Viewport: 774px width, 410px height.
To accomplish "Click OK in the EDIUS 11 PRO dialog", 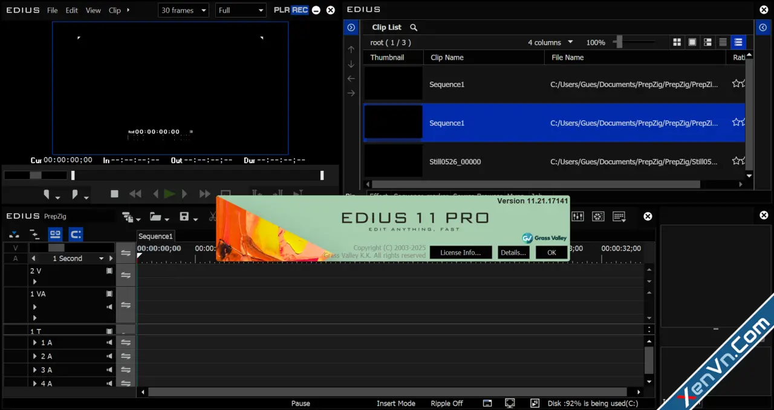I will [x=551, y=252].
